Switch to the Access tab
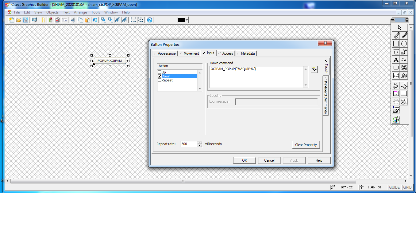This screenshot has width=416, height=236. click(x=226, y=53)
